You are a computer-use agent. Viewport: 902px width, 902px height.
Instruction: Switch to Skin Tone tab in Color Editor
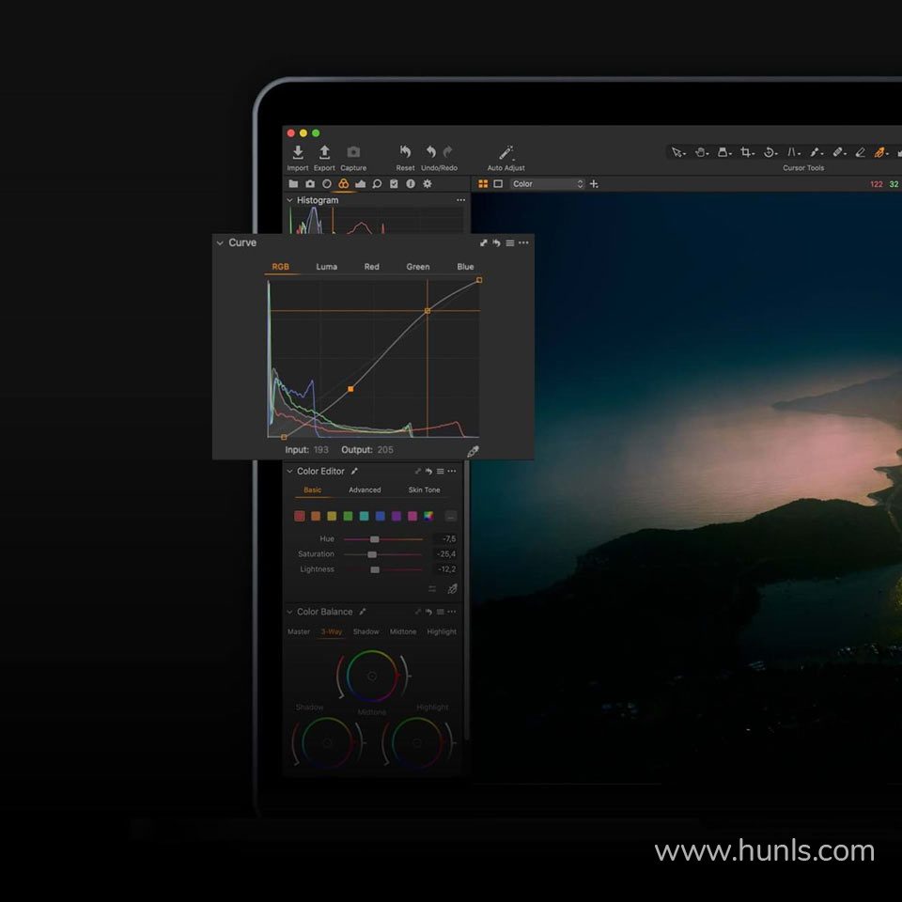coord(424,490)
